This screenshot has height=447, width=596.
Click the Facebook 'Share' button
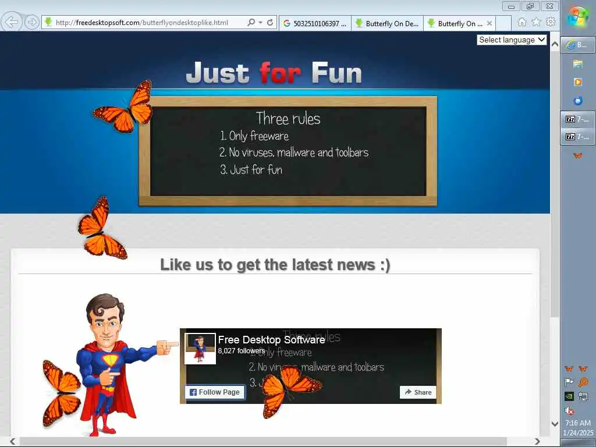(418, 392)
